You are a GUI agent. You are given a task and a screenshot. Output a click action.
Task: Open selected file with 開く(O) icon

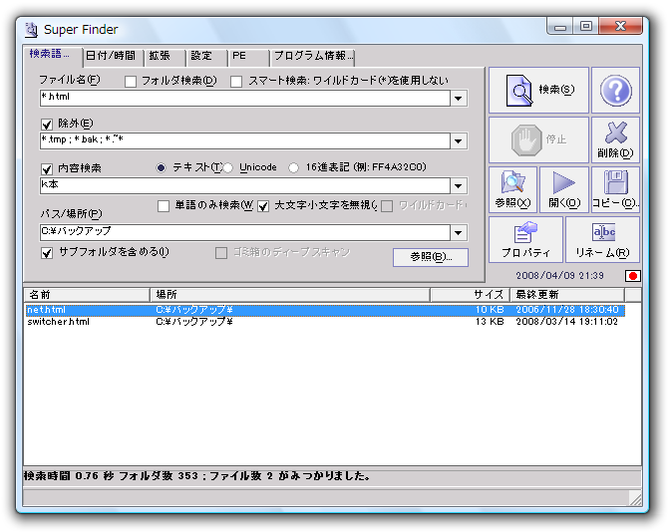(x=564, y=189)
